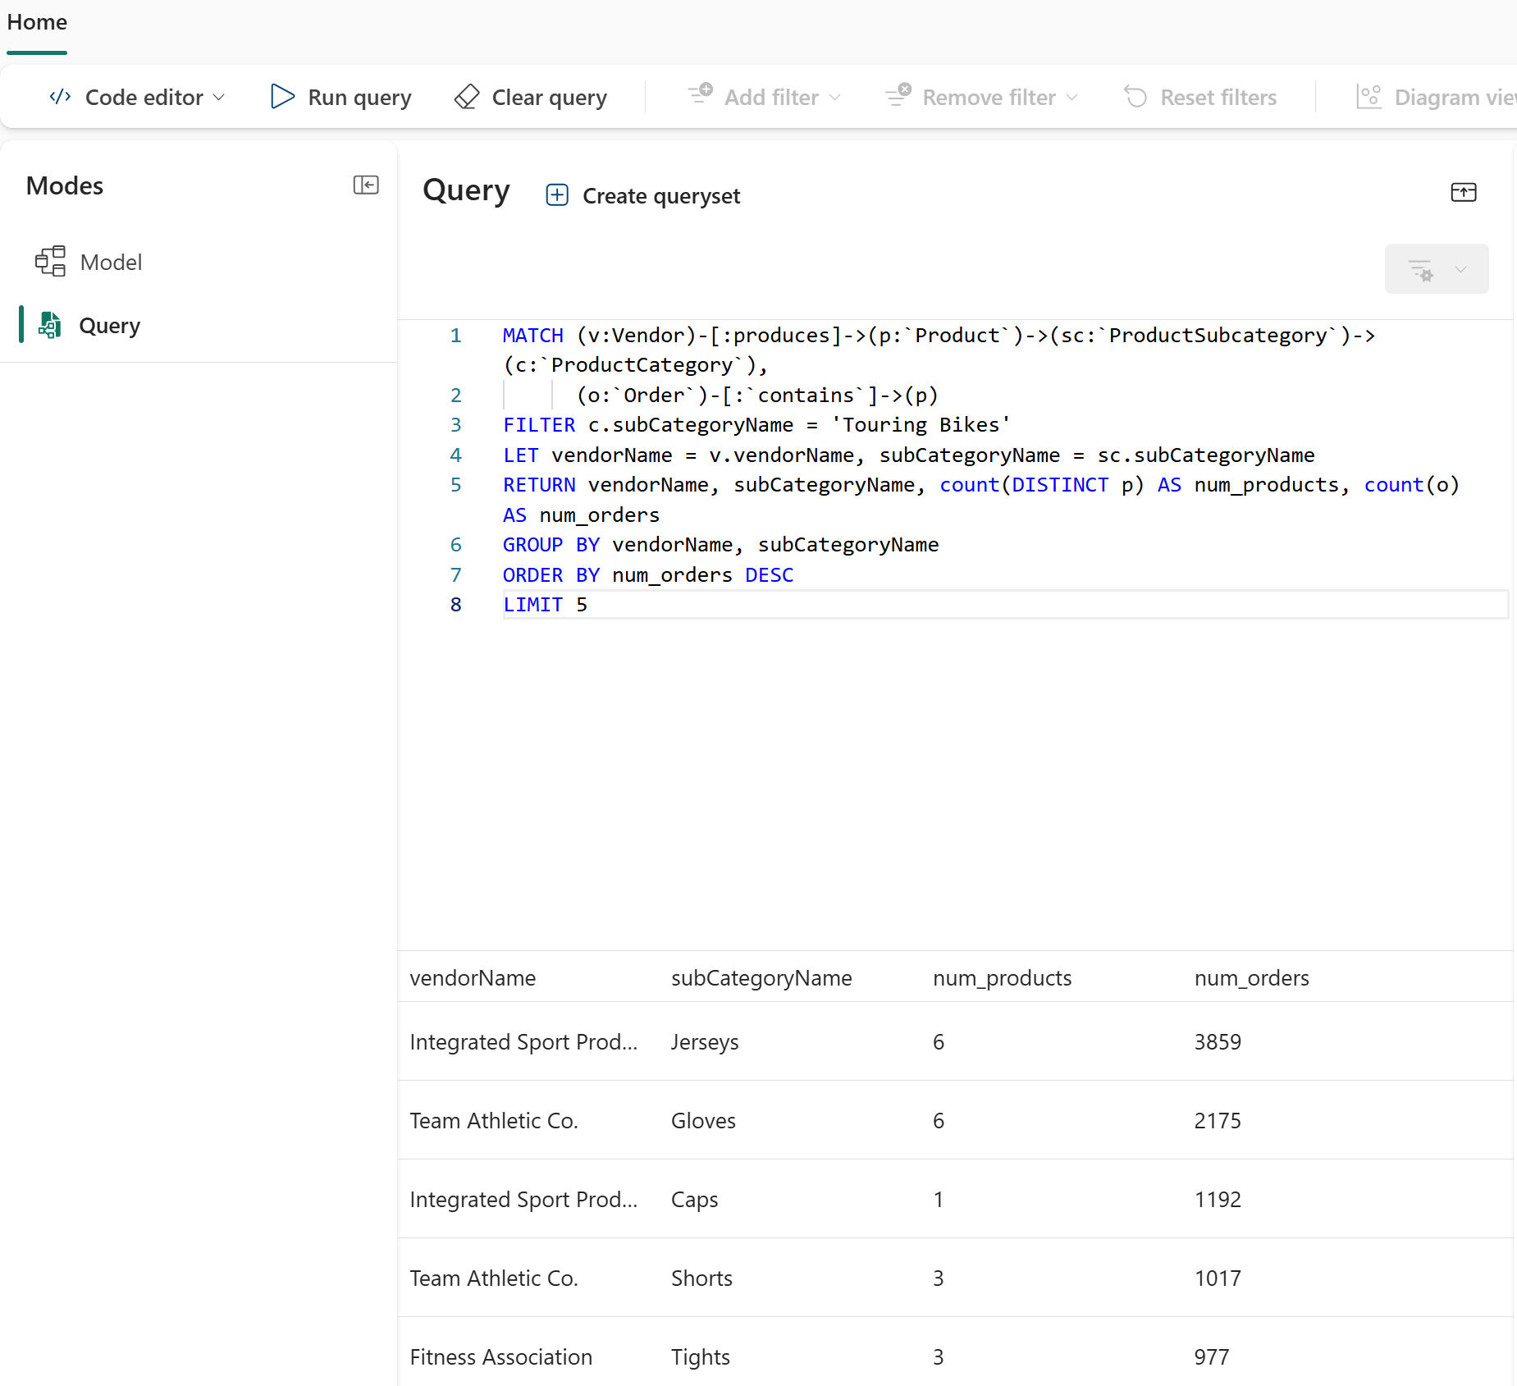The image size is (1517, 1386).
Task: Open the Remove filter dropdown chevron
Action: 1072,98
